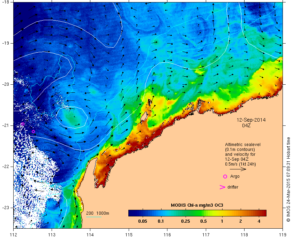Click the colorbar tick value 4
This screenshot has height=237, width=293.
click(259, 221)
